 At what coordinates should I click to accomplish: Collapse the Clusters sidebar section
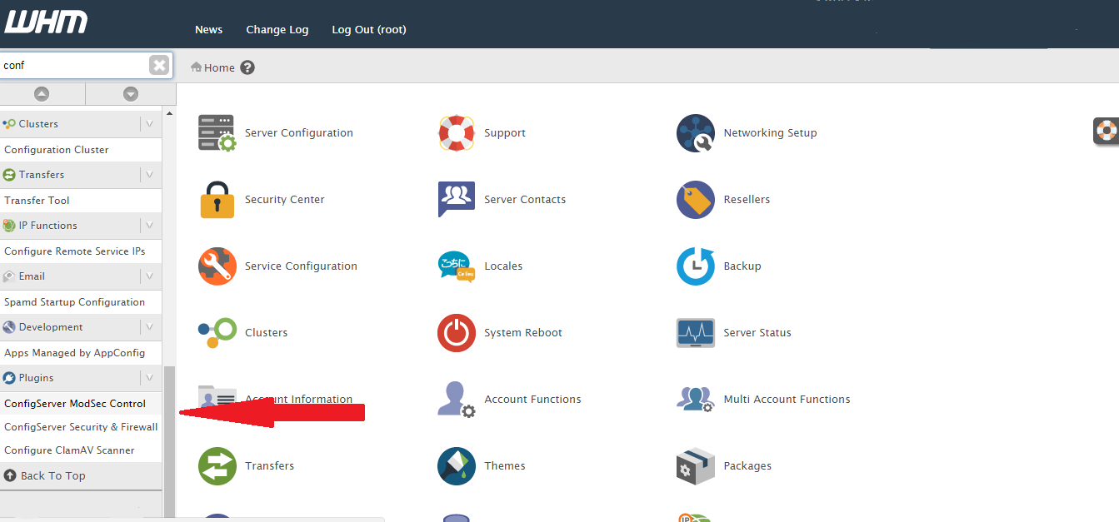[149, 124]
